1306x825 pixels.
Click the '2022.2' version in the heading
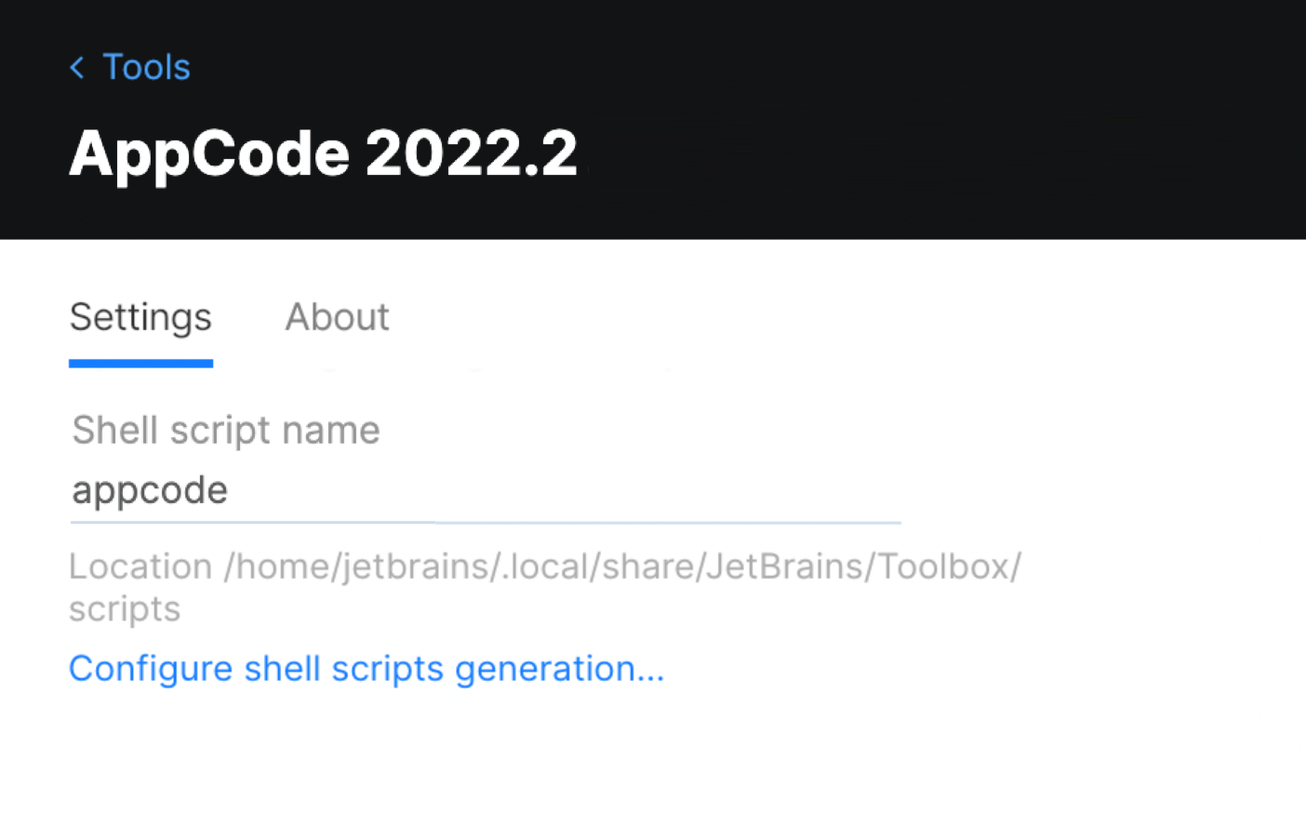[472, 153]
